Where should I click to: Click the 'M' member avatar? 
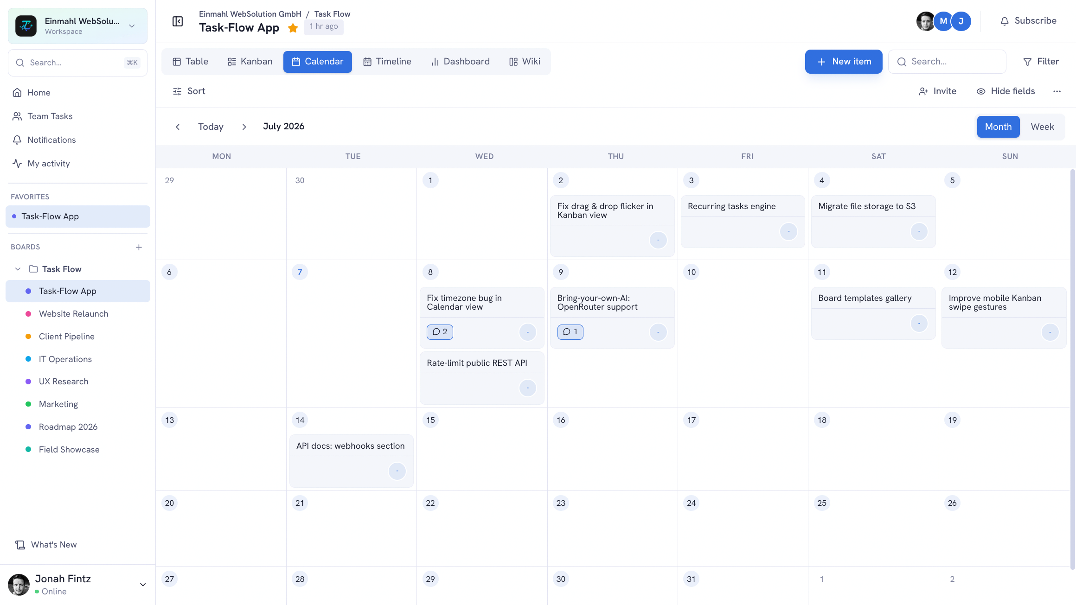click(x=943, y=21)
